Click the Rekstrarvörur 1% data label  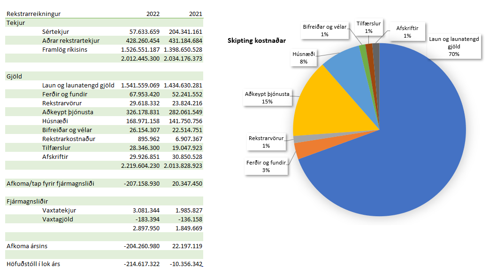(x=266, y=142)
